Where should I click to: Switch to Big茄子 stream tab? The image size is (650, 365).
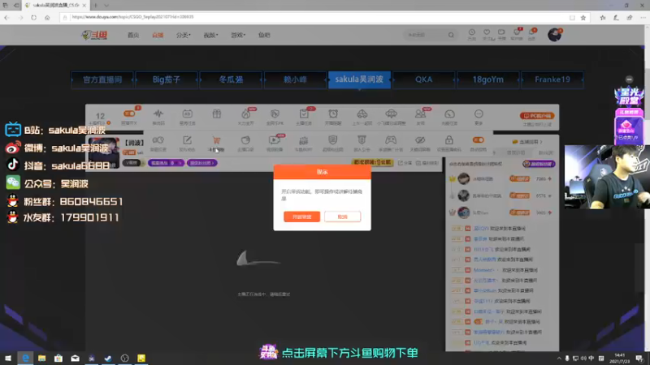[x=167, y=79]
